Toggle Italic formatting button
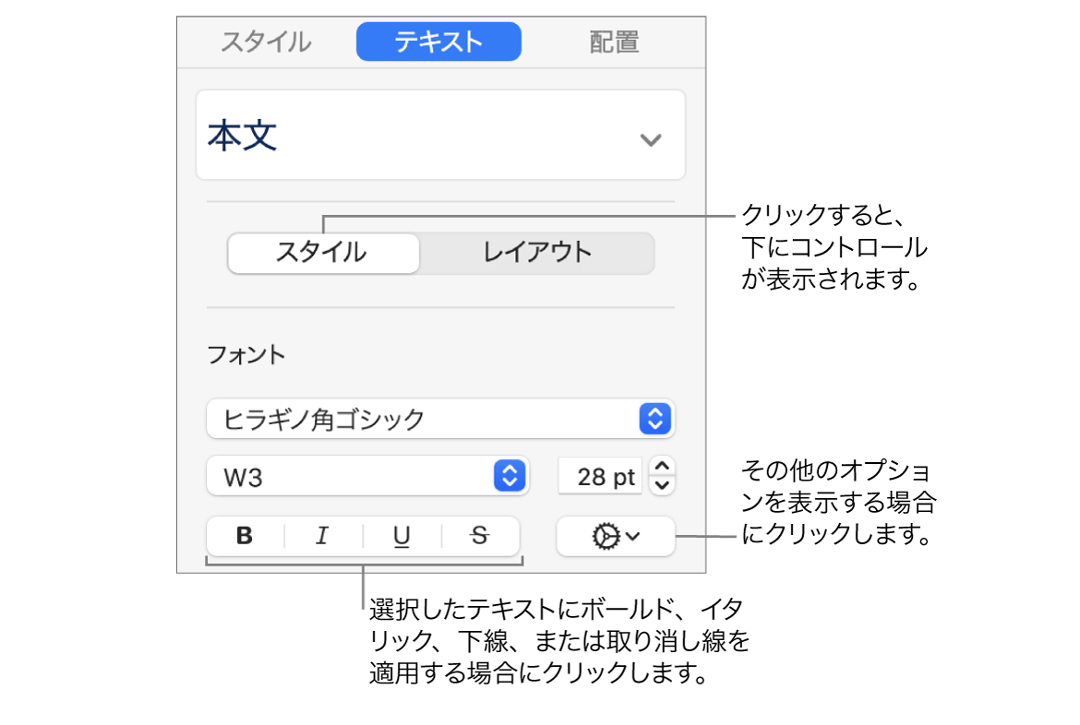The image size is (1080, 725). pos(322,536)
